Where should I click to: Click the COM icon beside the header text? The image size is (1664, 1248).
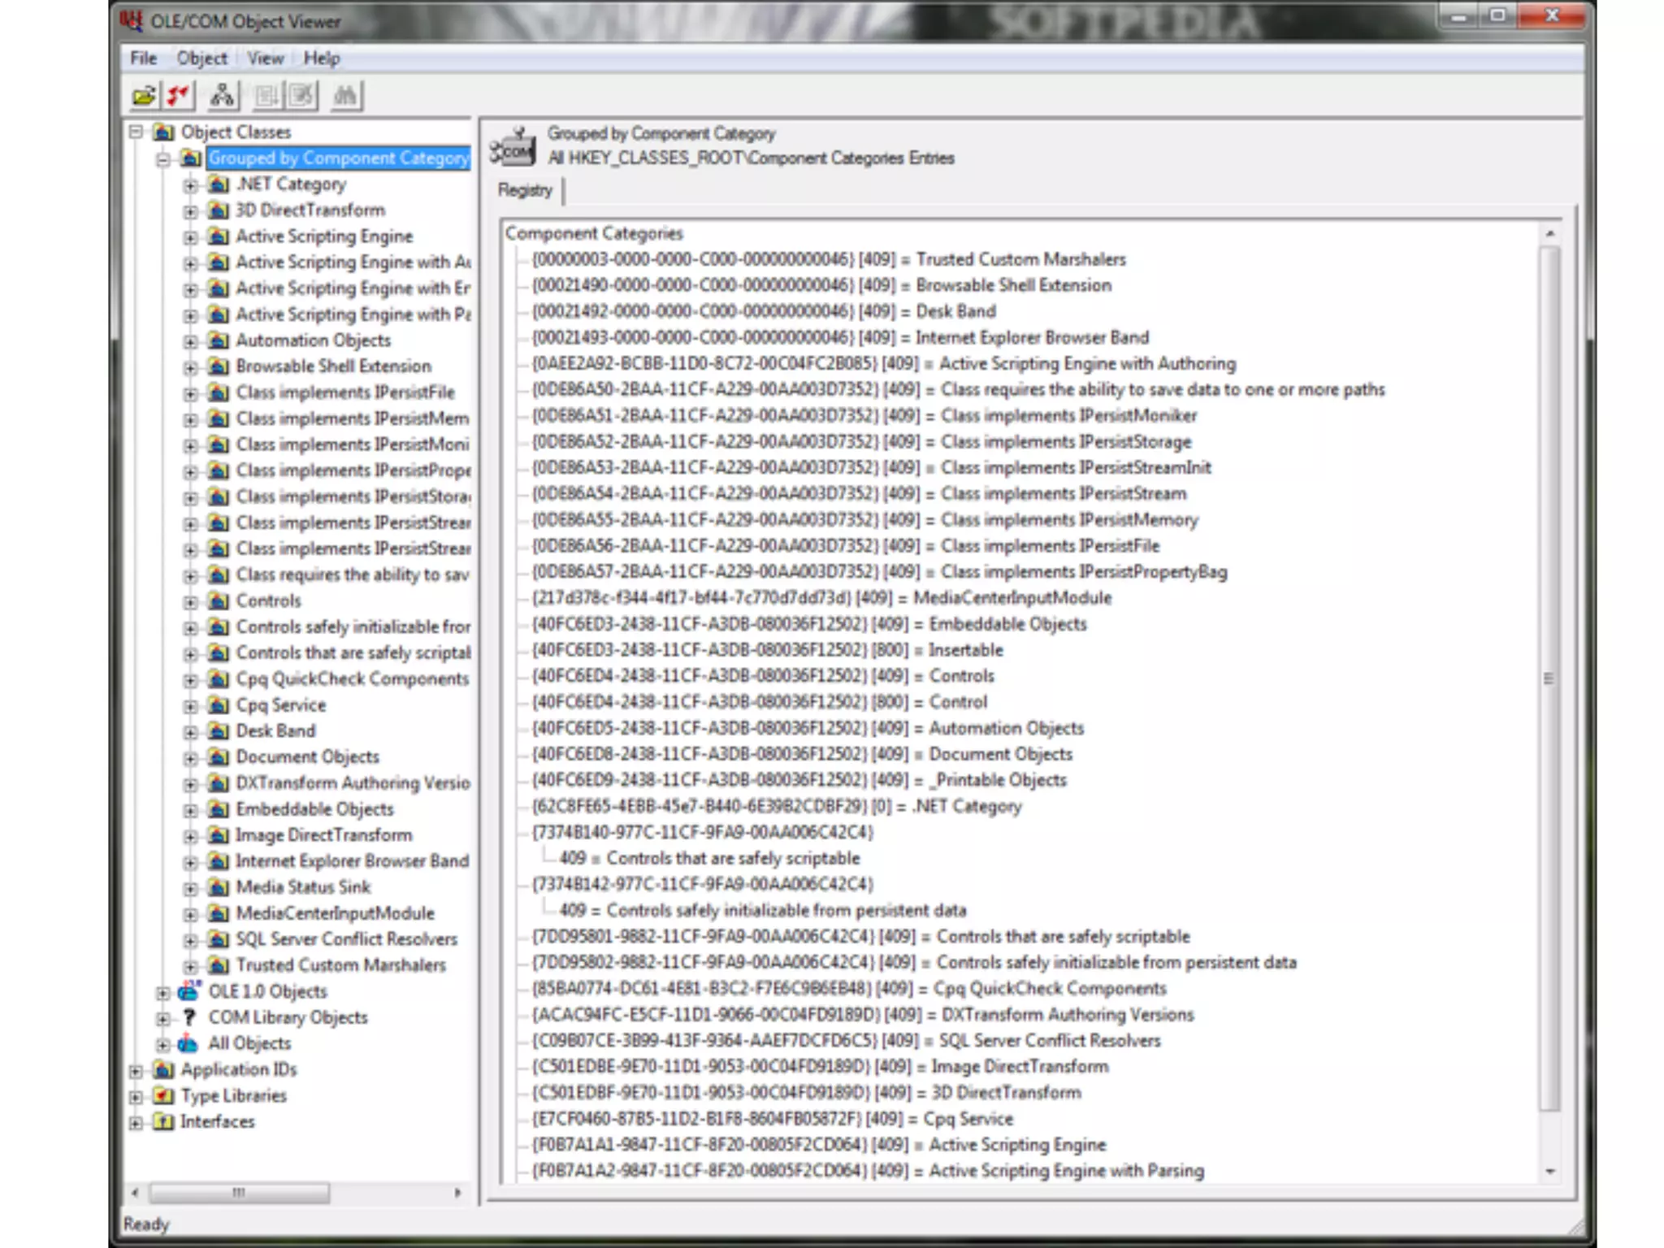(x=513, y=147)
